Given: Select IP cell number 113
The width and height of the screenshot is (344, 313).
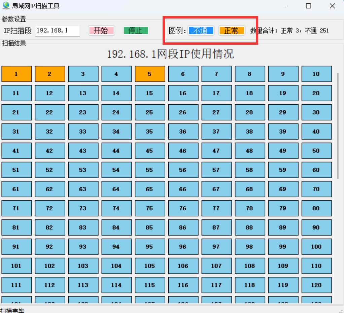Looking at the screenshot, I should 83,285.
